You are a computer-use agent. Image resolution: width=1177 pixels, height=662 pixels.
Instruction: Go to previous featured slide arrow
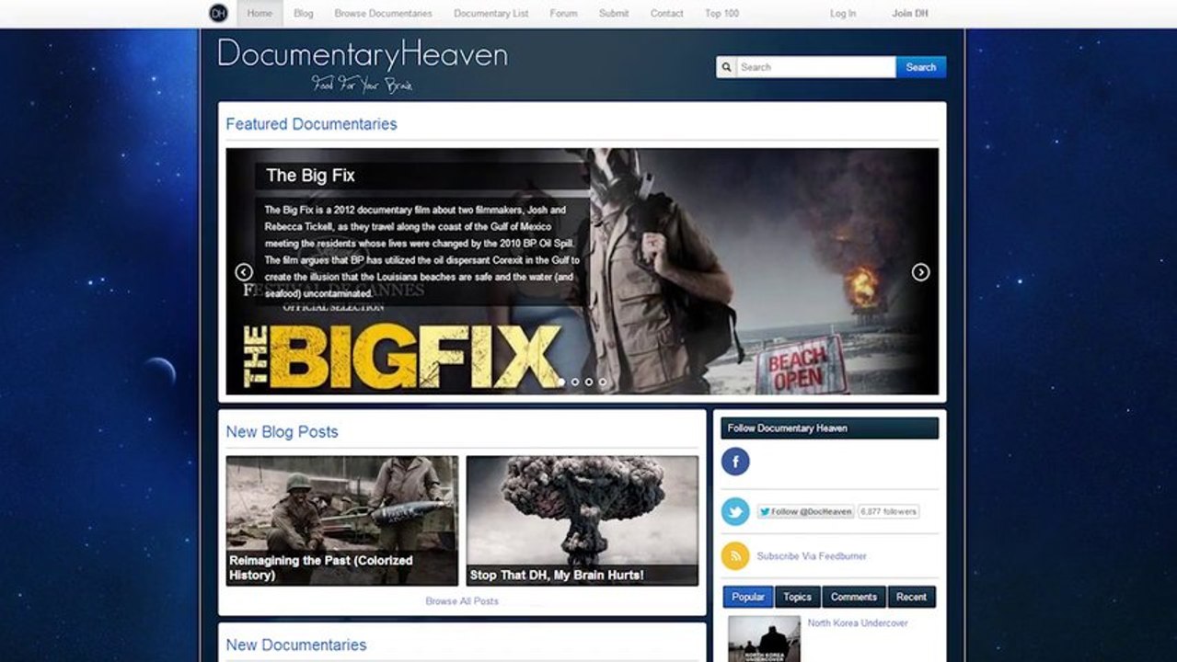click(x=244, y=272)
